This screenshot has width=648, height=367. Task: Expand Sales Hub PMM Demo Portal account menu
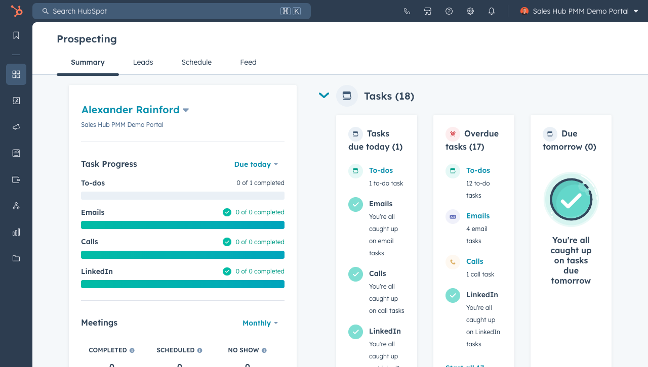click(x=580, y=11)
